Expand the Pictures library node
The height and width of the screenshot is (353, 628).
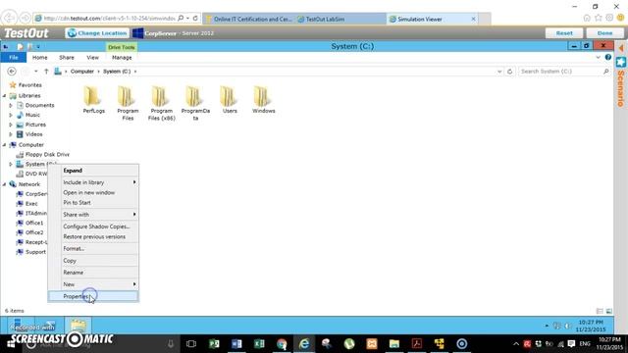11,125
